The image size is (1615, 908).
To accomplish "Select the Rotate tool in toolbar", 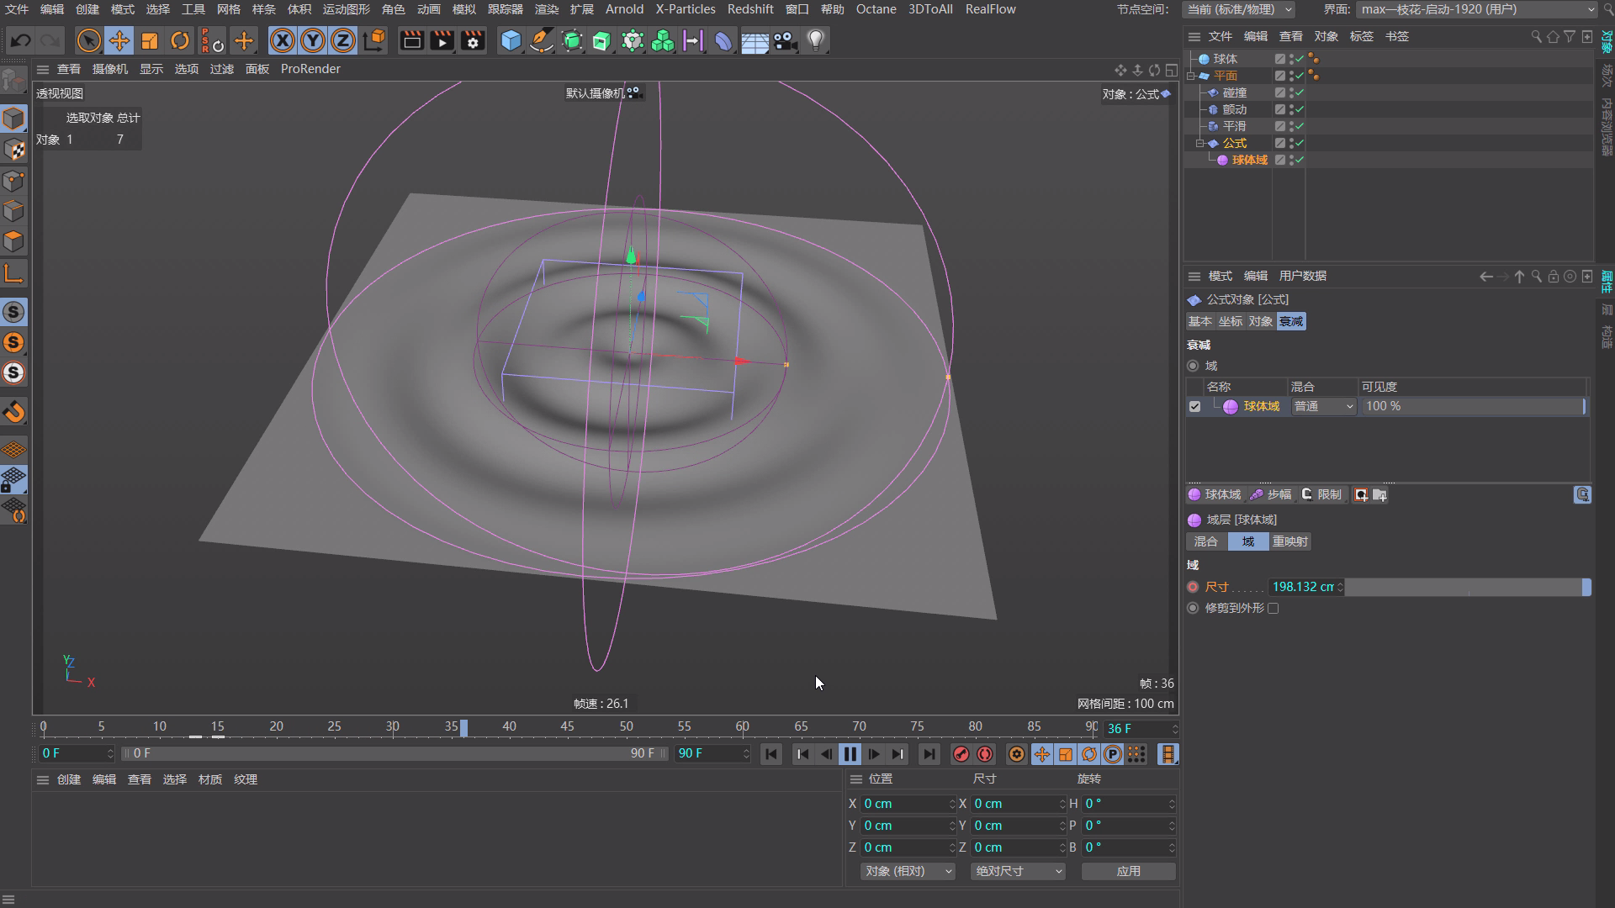I will pos(180,40).
